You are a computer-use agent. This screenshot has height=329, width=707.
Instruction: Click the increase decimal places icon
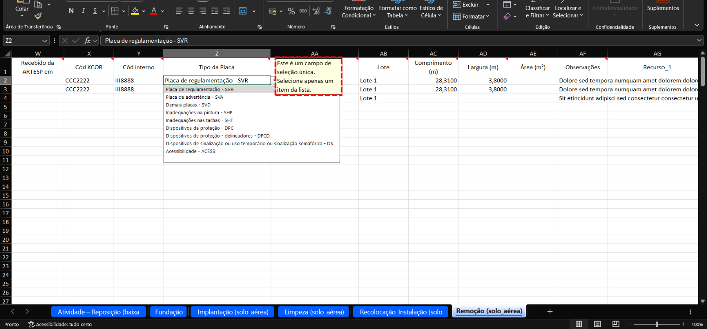click(x=316, y=11)
